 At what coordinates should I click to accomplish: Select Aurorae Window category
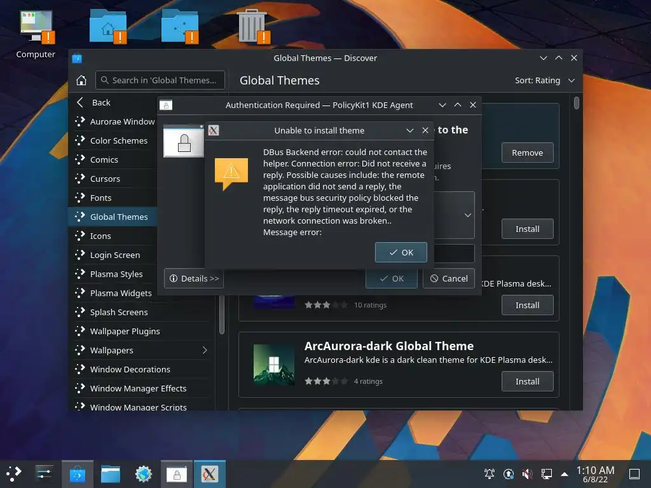tap(122, 121)
